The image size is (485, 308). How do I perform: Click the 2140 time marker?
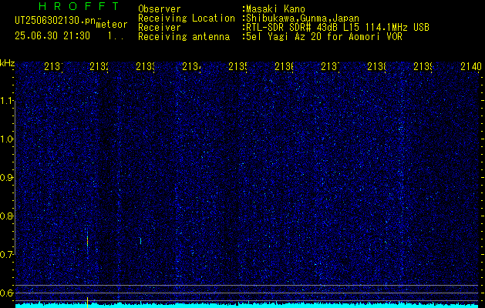(x=471, y=66)
